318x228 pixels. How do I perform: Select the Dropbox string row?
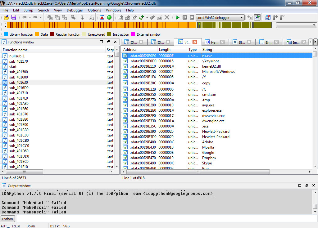217,158
